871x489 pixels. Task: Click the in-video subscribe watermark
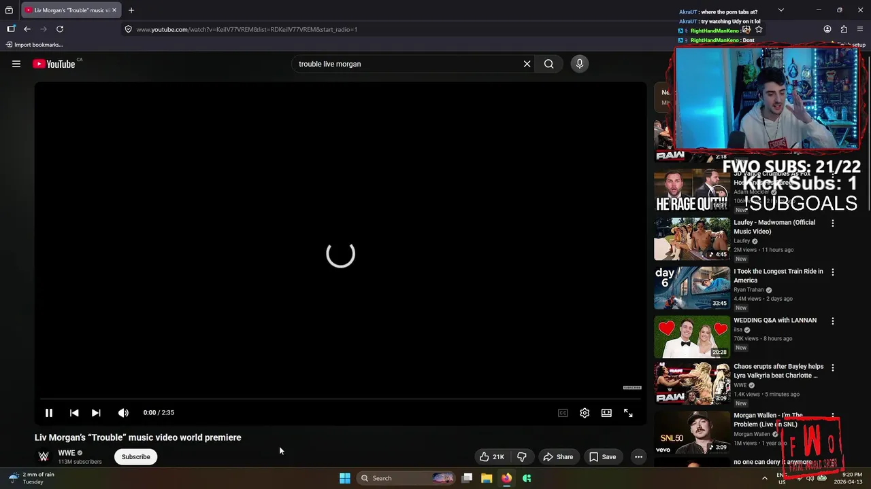point(632,388)
